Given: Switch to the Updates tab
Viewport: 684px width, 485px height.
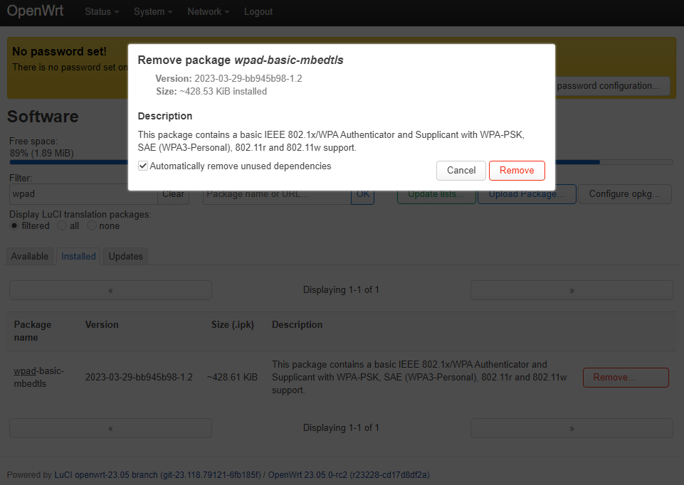Looking at the screenshot, I should point(125,256).
